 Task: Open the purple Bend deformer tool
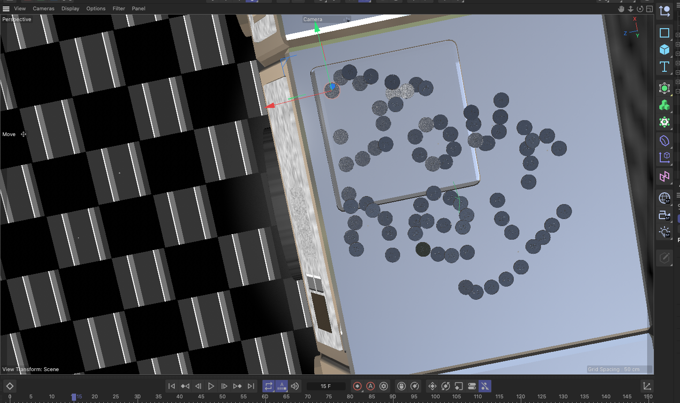665,140
